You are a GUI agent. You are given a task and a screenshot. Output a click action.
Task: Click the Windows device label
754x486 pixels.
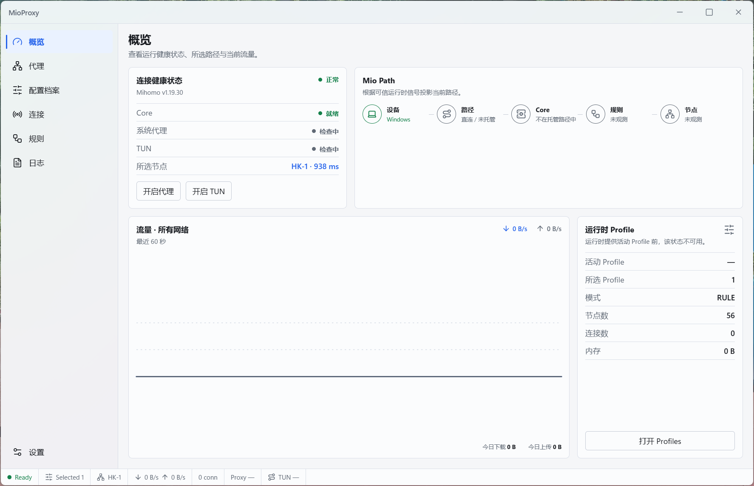399,119
